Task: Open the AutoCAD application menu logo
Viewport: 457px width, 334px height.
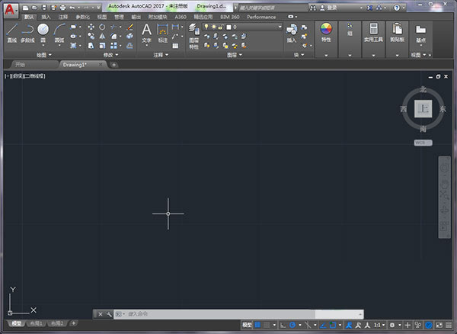Action: tap(11, 8)
